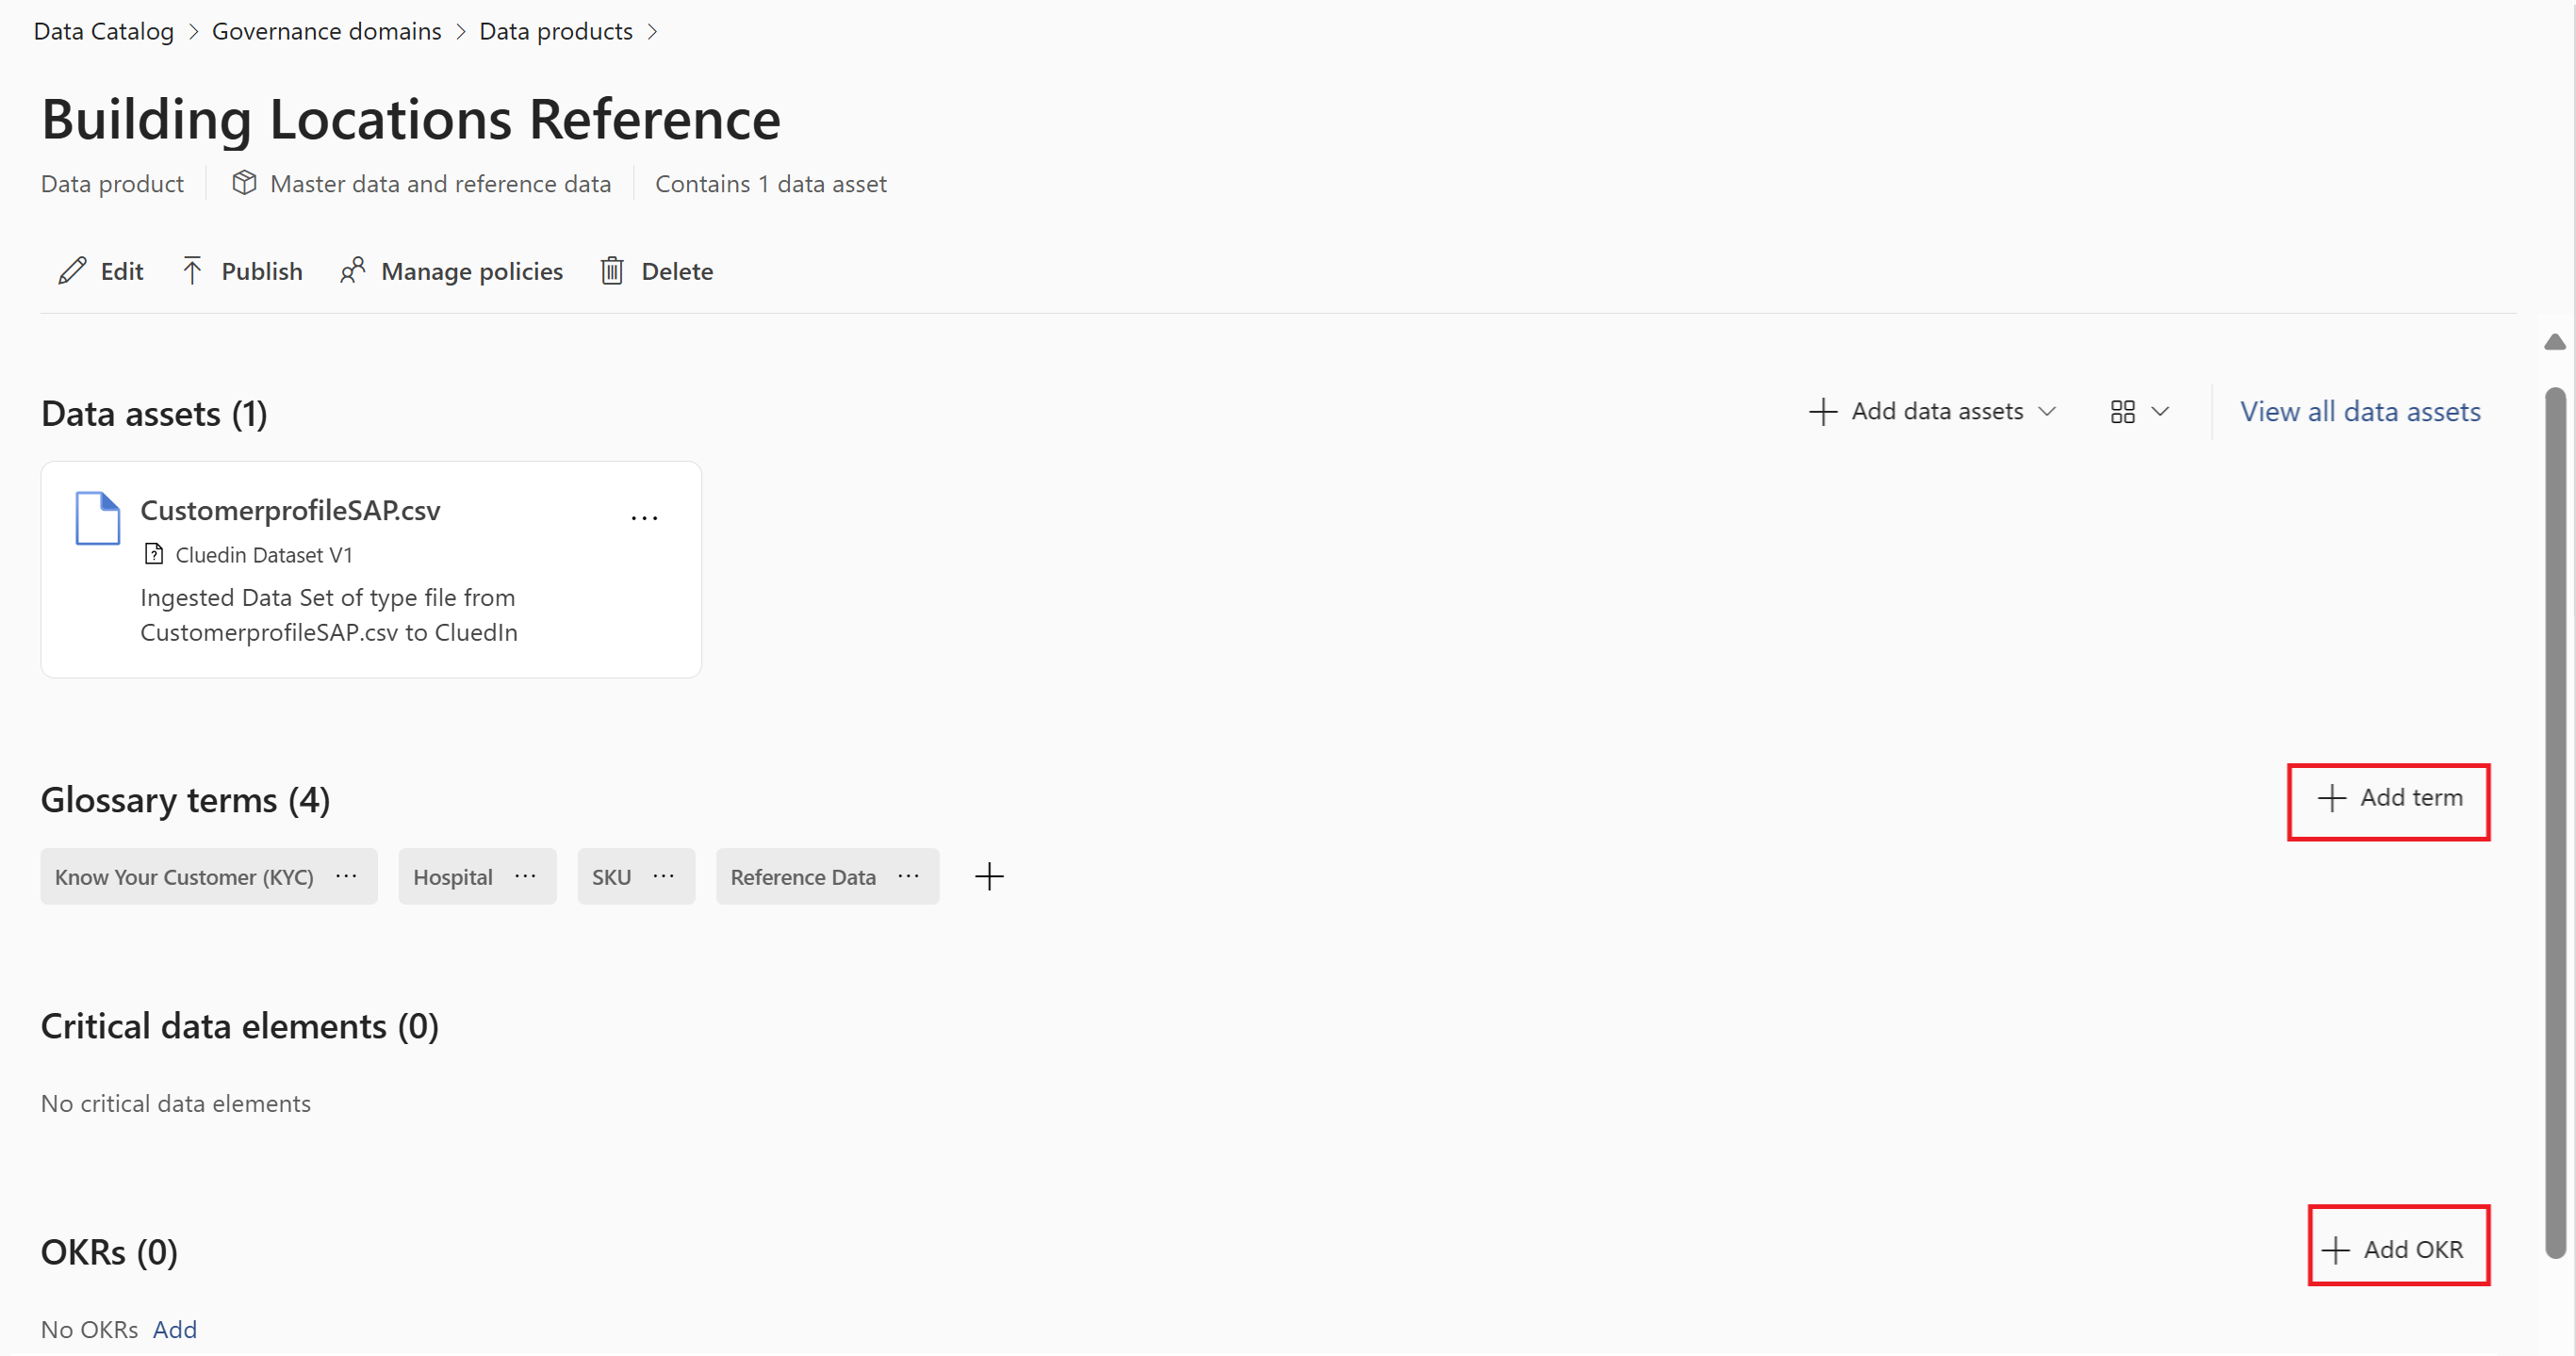The image size is (2576, 1356).
Task: Click the Edit pencil icon
Action: tap(72, 271)
